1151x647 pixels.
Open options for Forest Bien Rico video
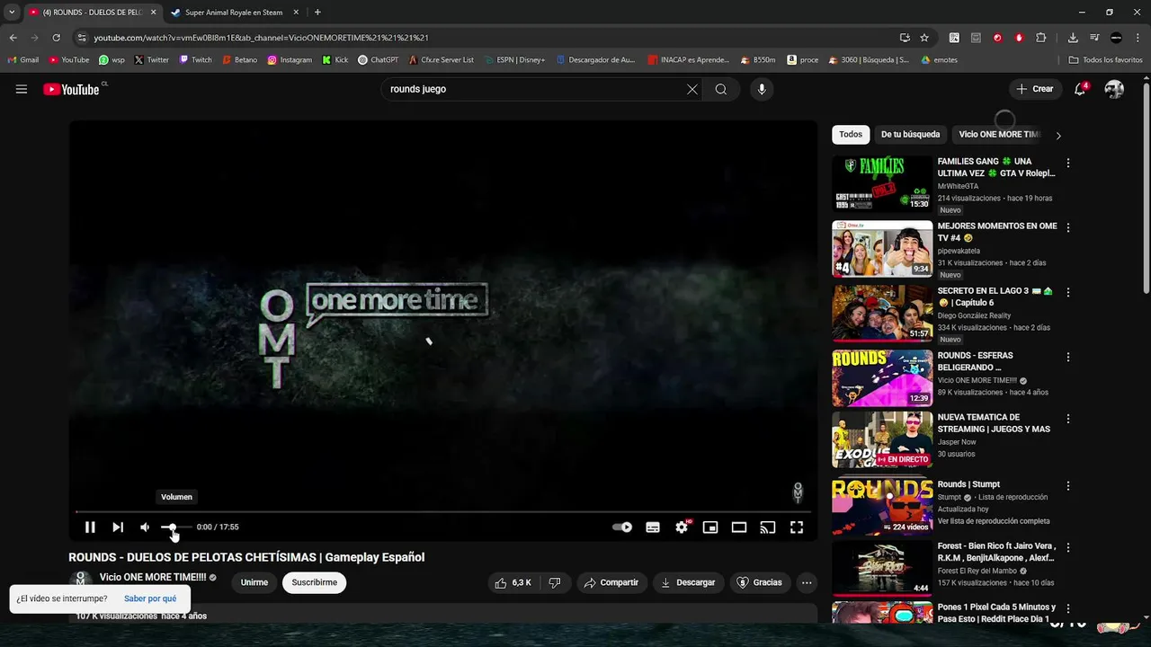[1068, 548]
